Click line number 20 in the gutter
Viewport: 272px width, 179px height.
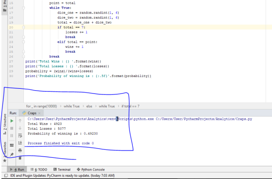click(x=11, y=27)
